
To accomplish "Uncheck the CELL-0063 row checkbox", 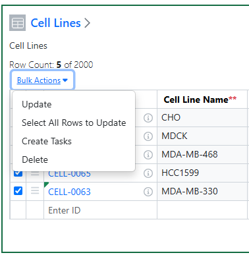I will pyautogui.click(x=18, y=191).
